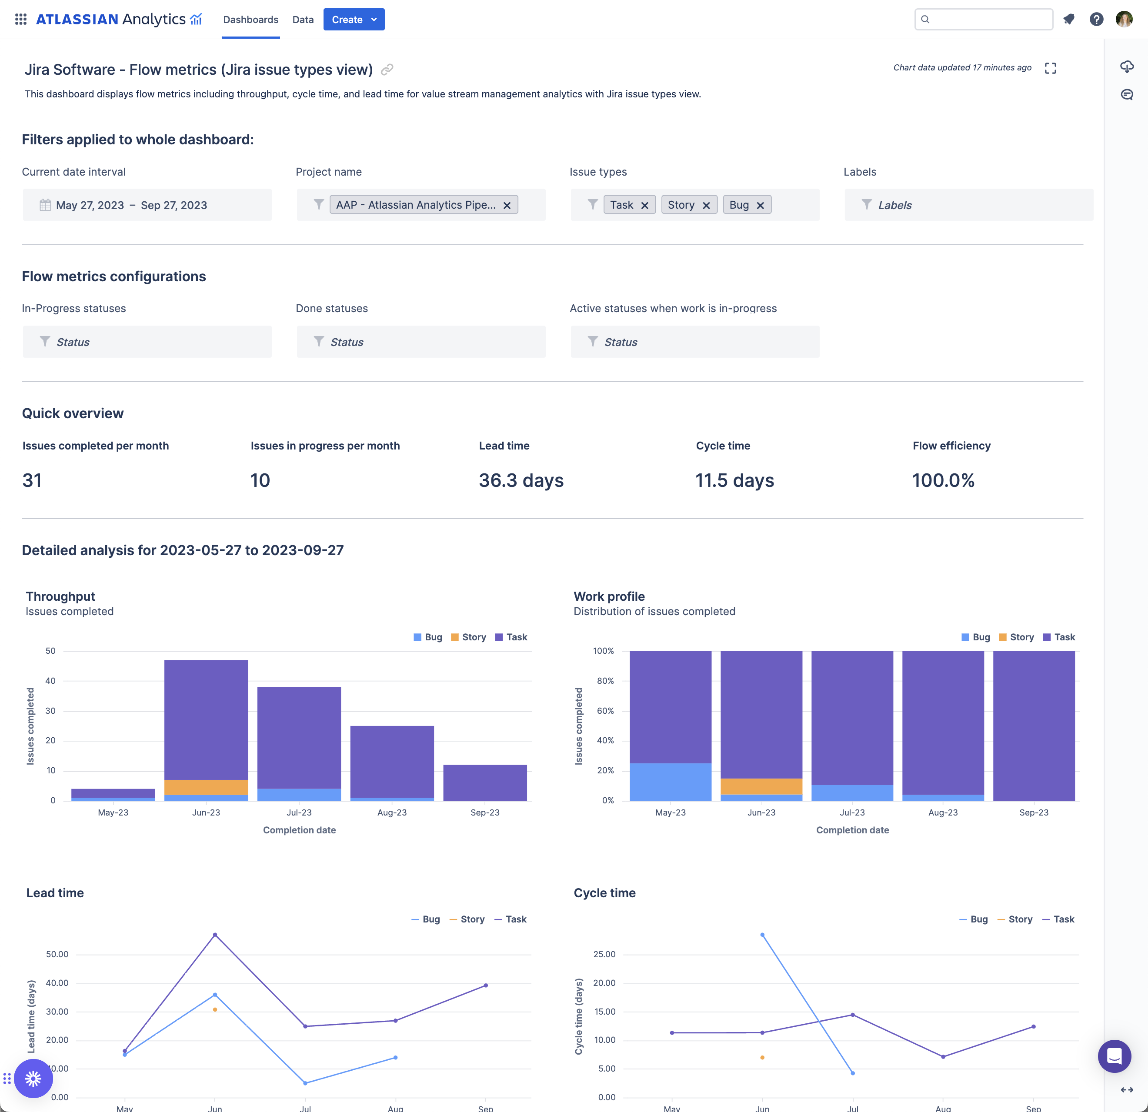The width and height of the screenshot is (1148, 1112).
Task: Click the Jun Task peak point in Lead time
Action: coord(215,935)
